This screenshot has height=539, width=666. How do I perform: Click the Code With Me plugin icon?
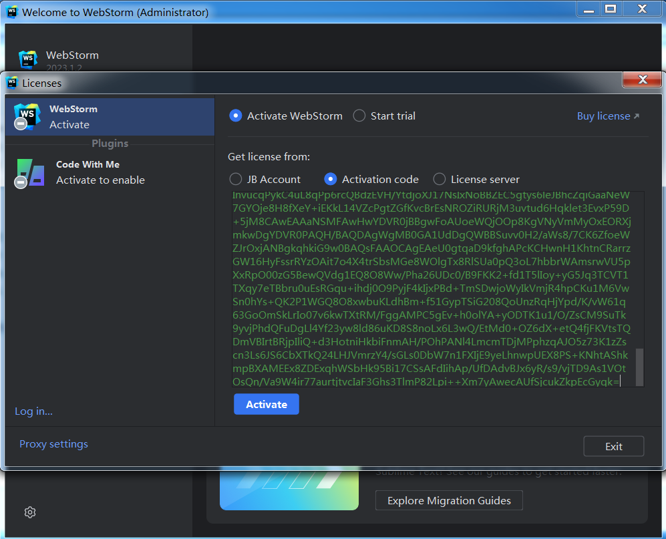coord(30,172)
